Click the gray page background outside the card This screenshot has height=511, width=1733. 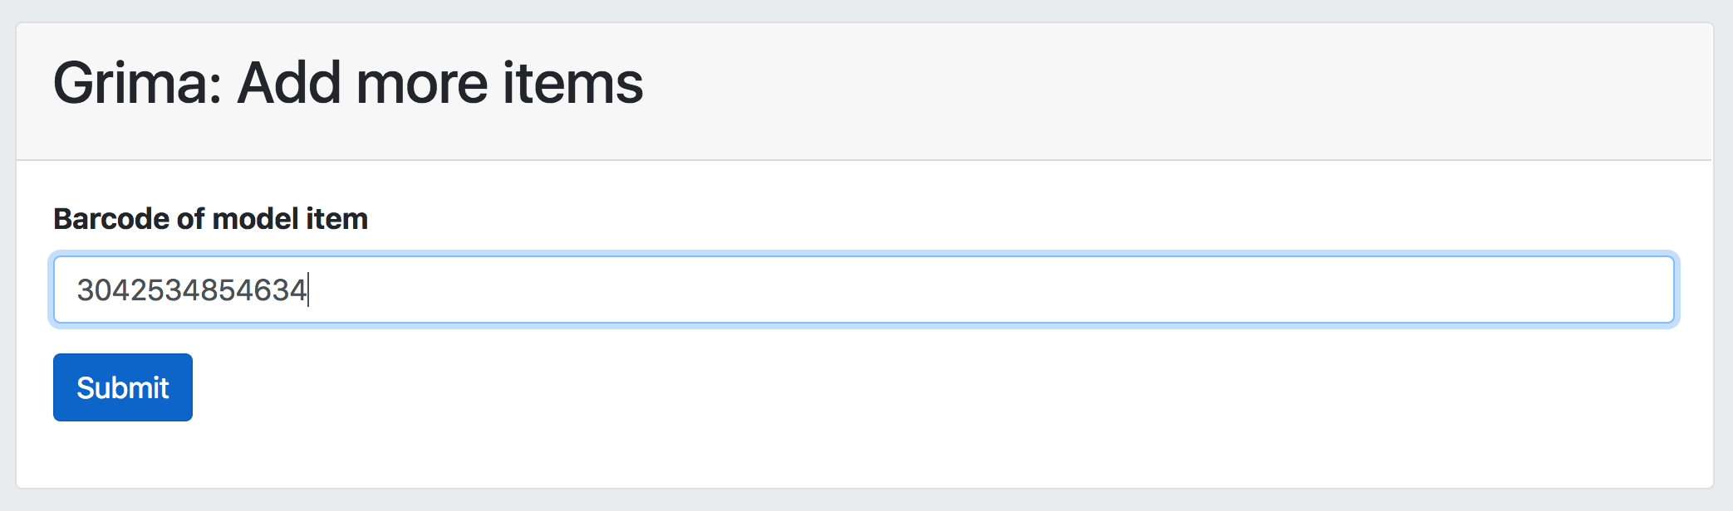(864, 501)
